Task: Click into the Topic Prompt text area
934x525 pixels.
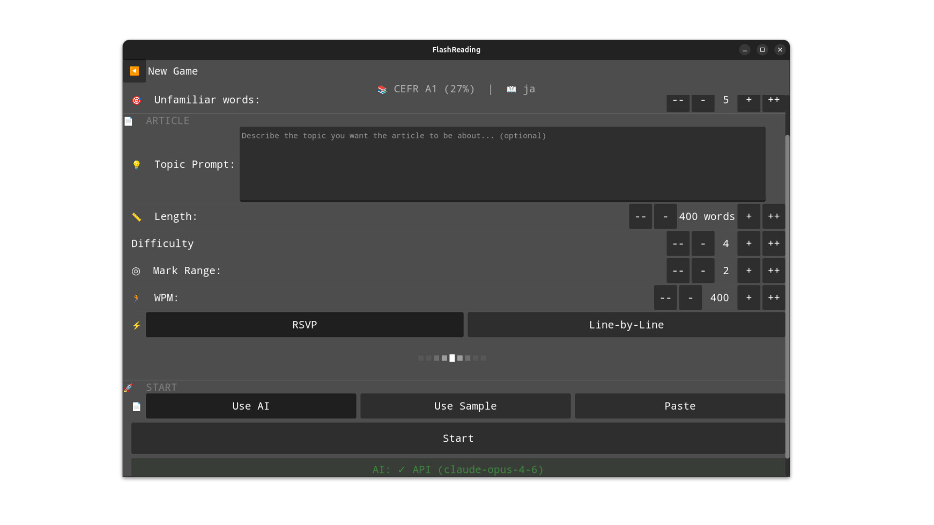Action: click(502, 164)
